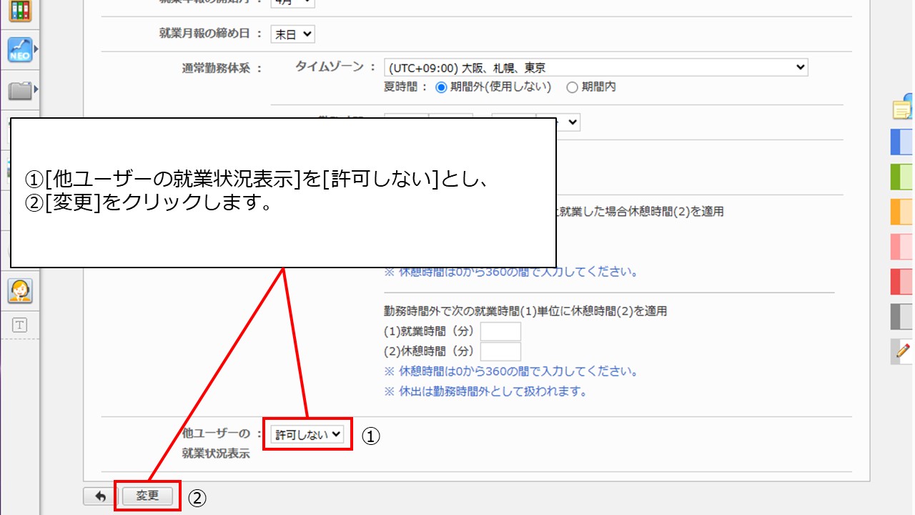Click the text 'T' icon in sidebar

click(x=19, y=325)
